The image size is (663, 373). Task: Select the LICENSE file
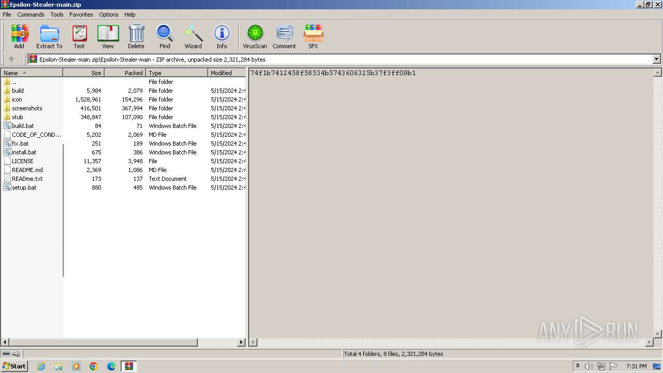[x=19, y=161]
